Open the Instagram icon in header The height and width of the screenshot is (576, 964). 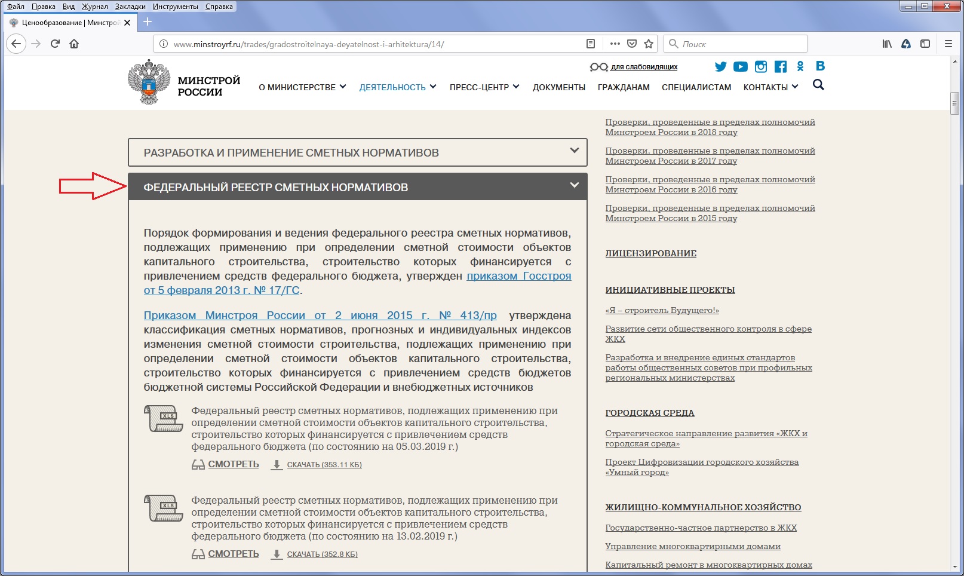tap(760, 66)
